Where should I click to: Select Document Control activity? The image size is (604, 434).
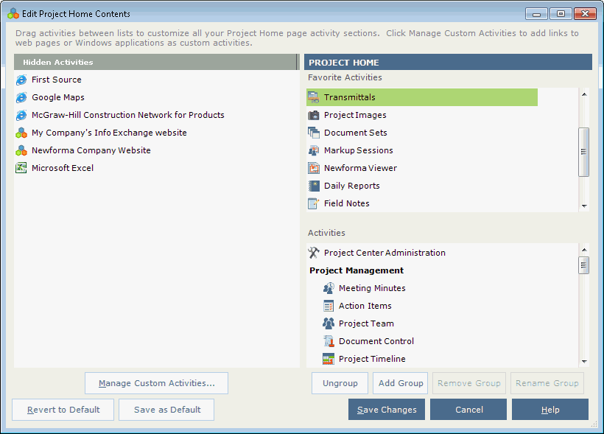click(x=376, y=341)
